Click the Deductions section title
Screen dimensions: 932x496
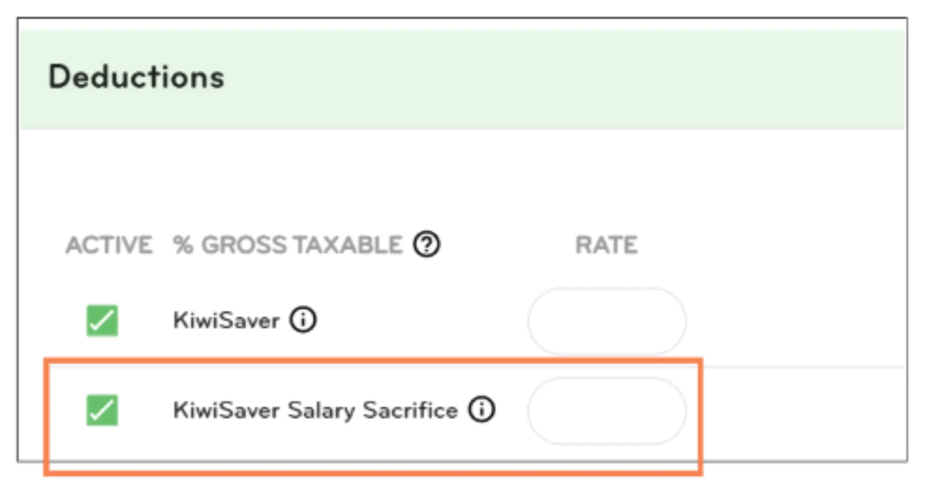coord(137,76)
